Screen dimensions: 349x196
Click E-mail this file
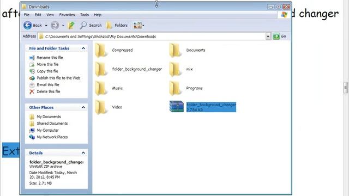[48, 85]
